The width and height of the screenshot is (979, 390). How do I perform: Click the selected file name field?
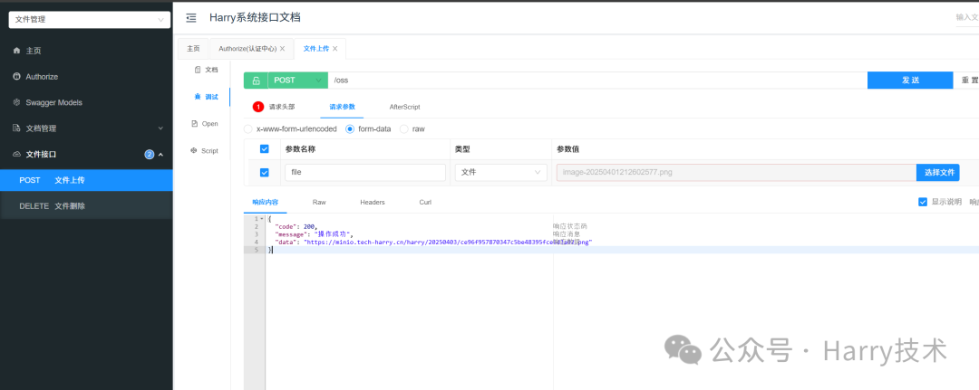coord(736,173)
